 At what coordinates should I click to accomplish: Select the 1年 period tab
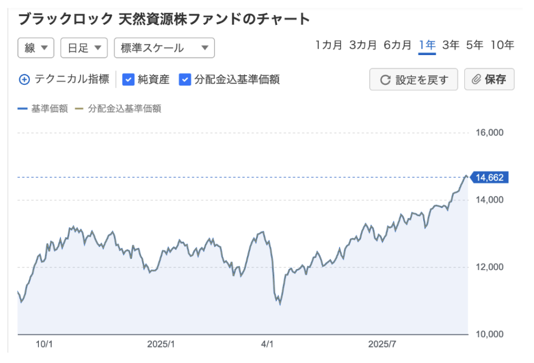(427, 45)
